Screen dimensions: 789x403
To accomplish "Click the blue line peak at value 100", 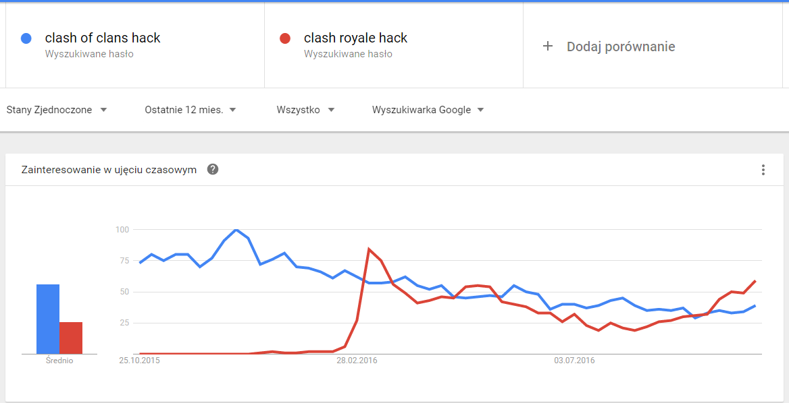I will 236,229.
